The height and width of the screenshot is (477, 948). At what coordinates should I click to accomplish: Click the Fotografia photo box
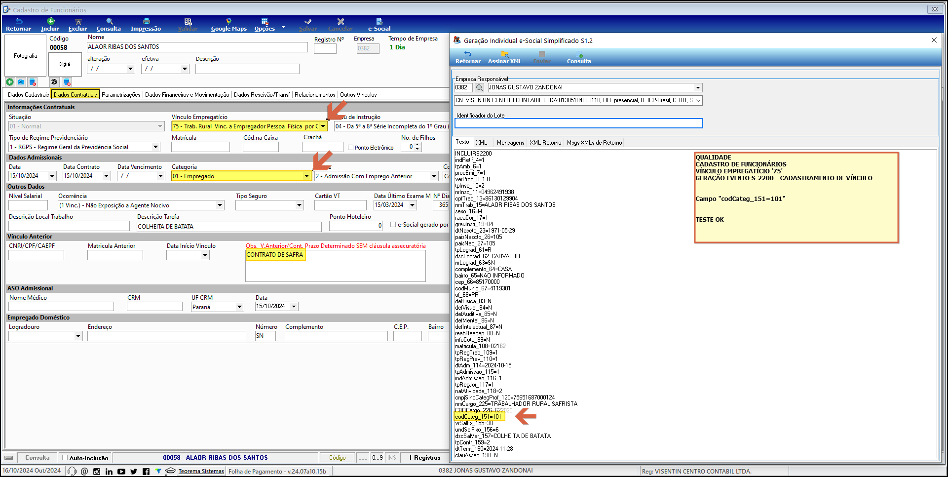[25, 55]
